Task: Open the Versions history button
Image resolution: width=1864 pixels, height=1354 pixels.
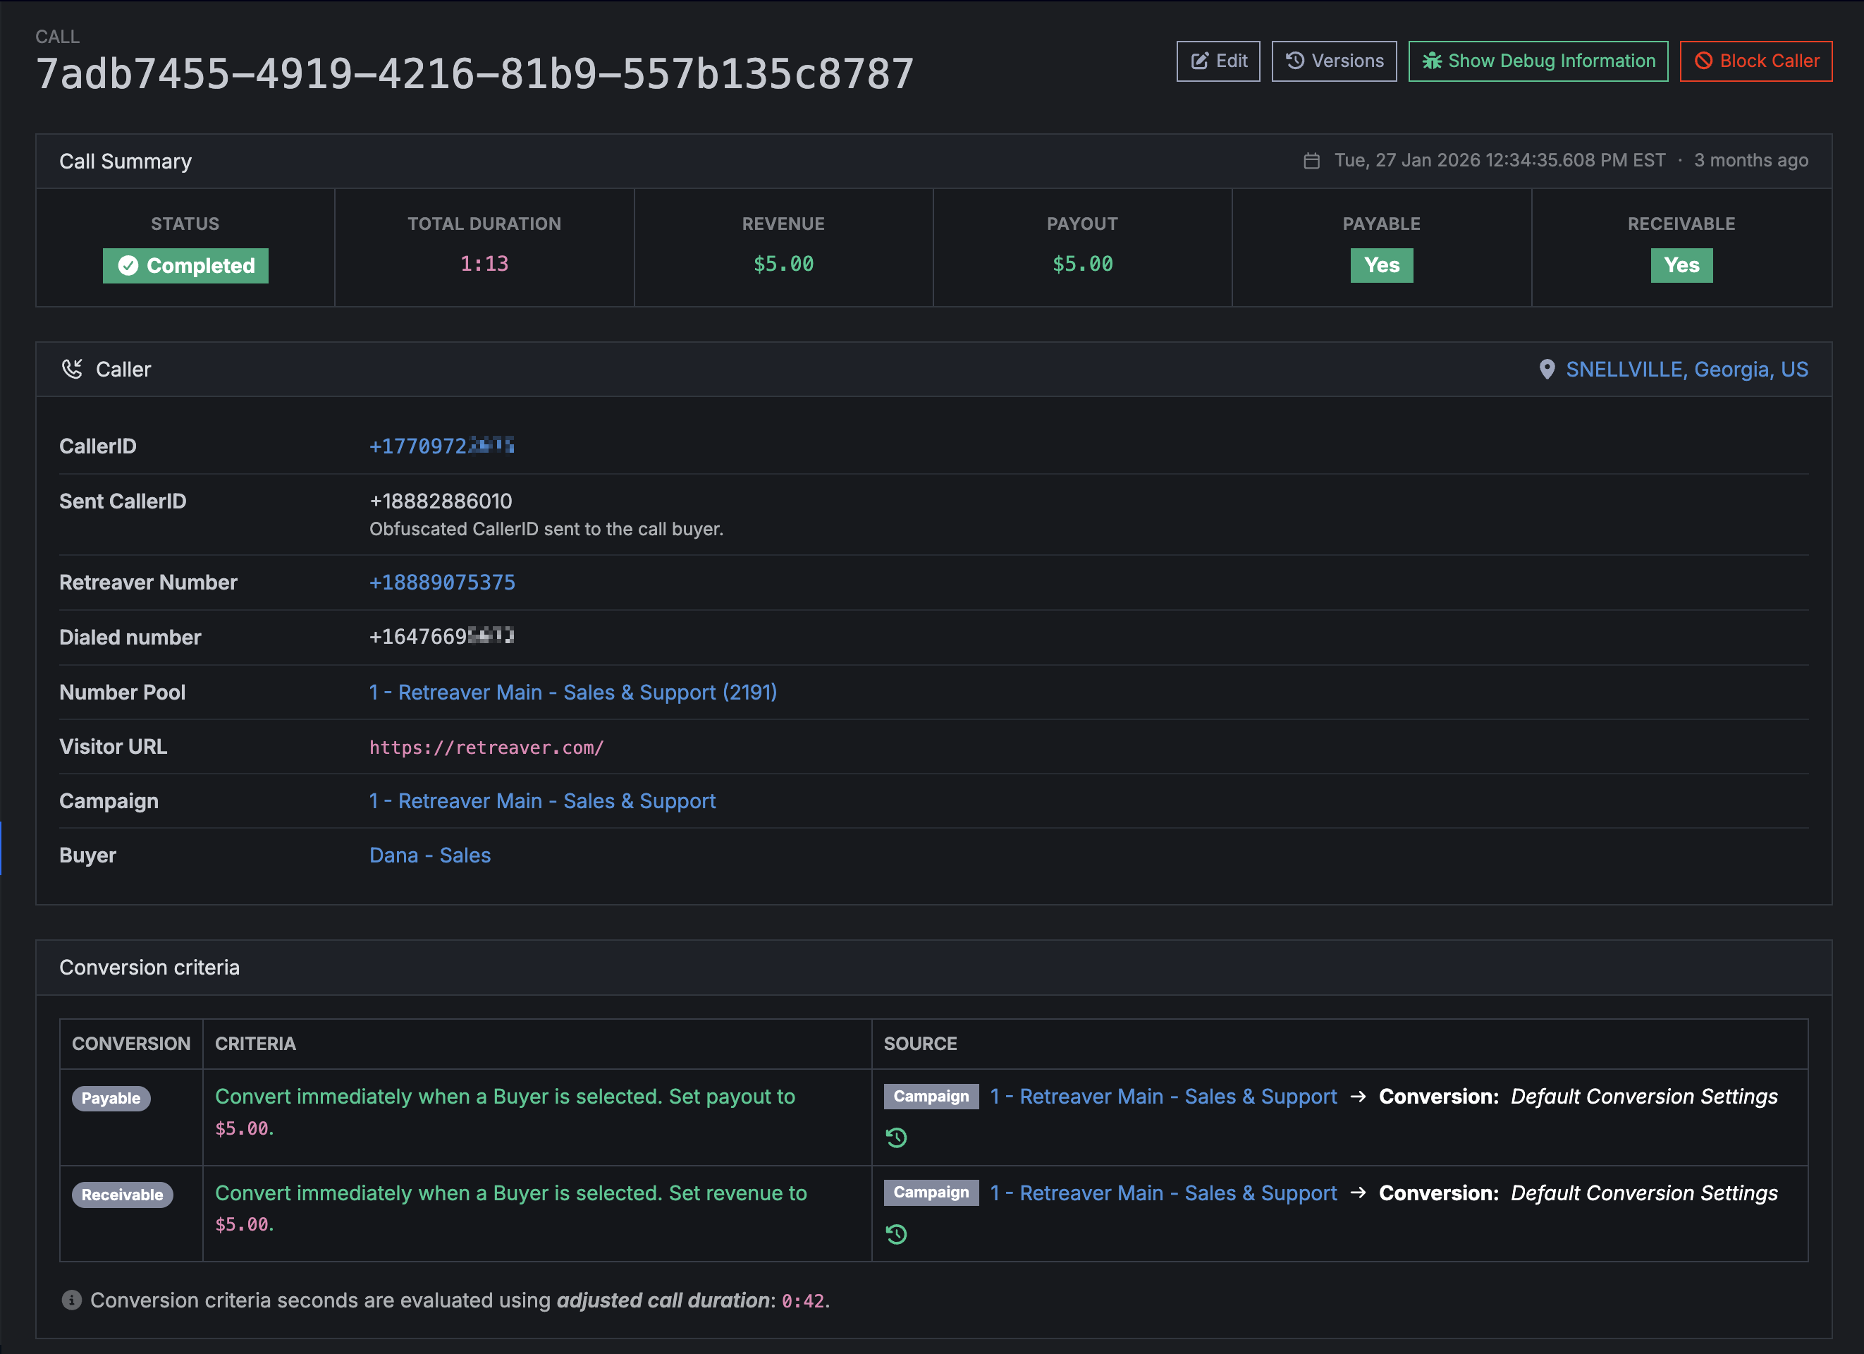Action: click(1334, 61)
